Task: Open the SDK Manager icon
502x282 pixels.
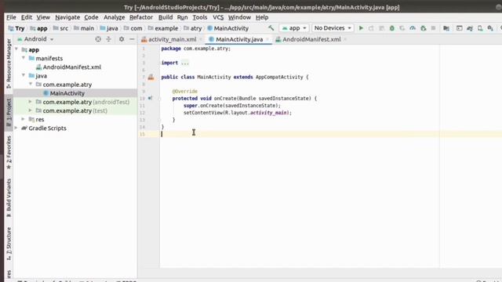Action: [490, 28]
